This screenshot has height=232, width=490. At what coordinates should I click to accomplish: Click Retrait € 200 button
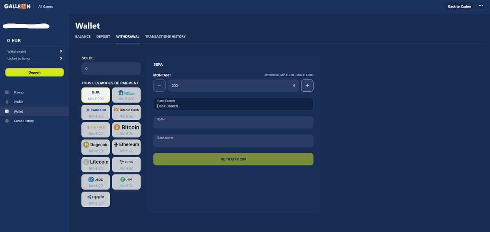coord(233,159)
